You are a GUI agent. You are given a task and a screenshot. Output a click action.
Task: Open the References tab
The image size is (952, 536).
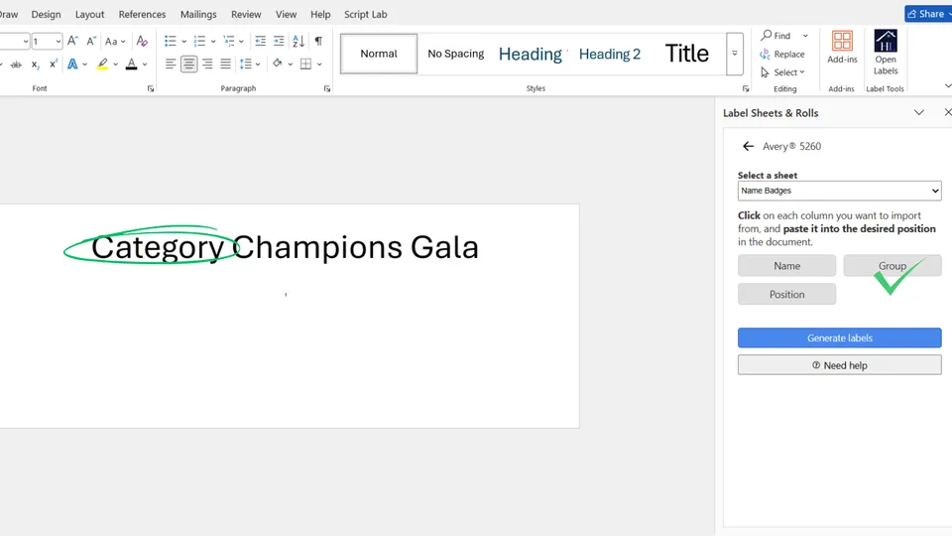pos(142,14)
